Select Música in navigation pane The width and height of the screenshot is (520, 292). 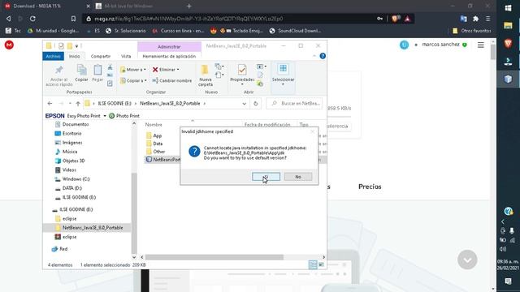click(70, 152)
